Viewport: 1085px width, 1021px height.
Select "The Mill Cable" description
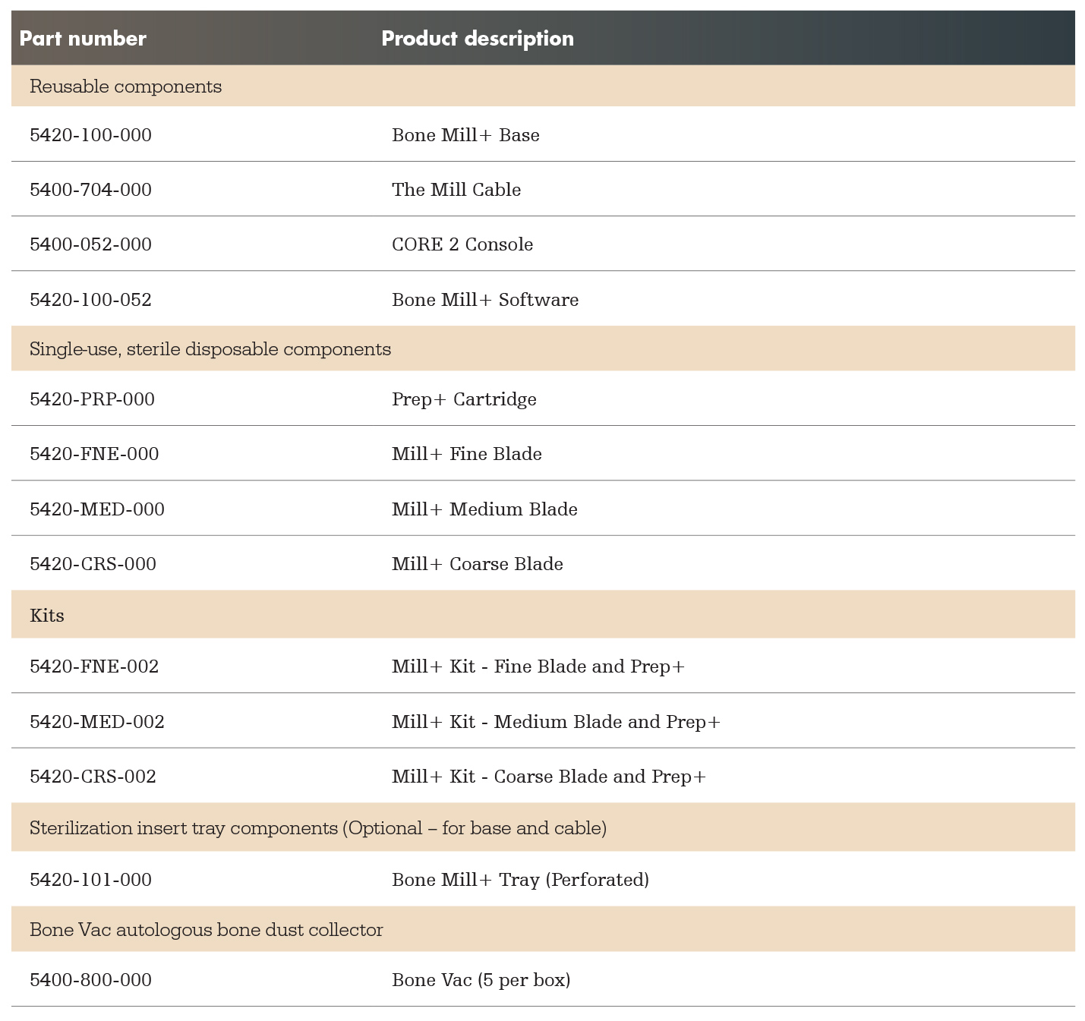point(456,190)
